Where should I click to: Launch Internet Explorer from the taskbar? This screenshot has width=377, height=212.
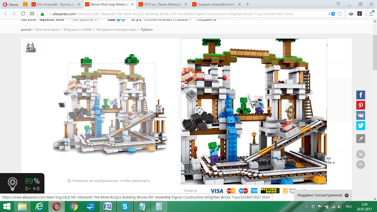[x=40, y=206]
